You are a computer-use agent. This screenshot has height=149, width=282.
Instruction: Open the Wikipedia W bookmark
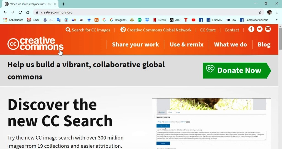[x=82, y=20]
